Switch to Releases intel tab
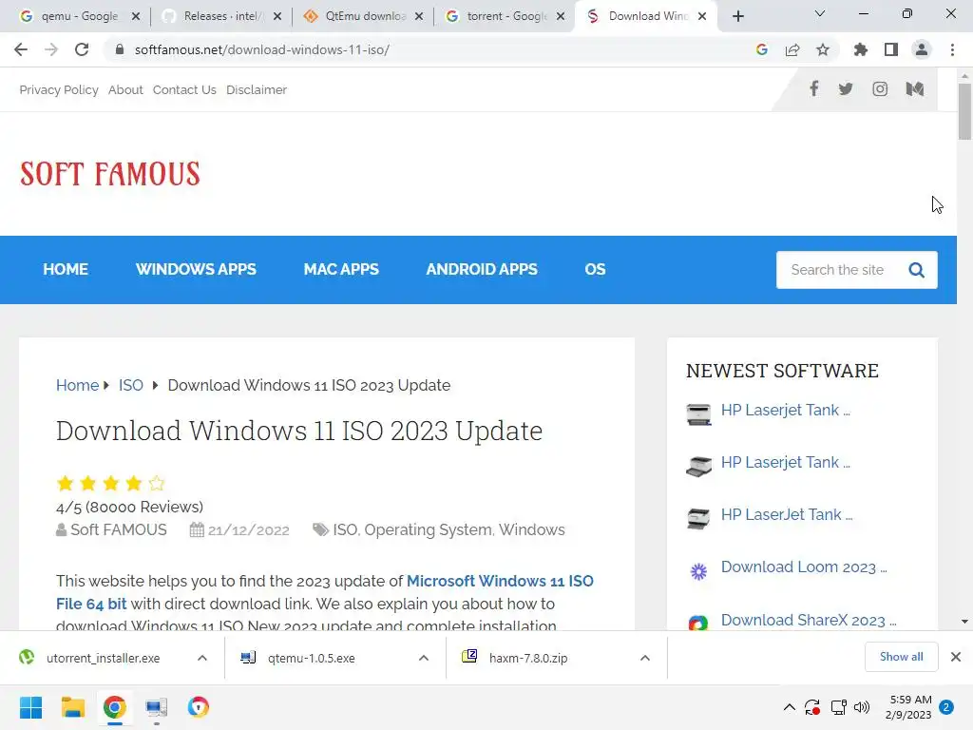Screen dimensions: 973x730 (220, 16)
